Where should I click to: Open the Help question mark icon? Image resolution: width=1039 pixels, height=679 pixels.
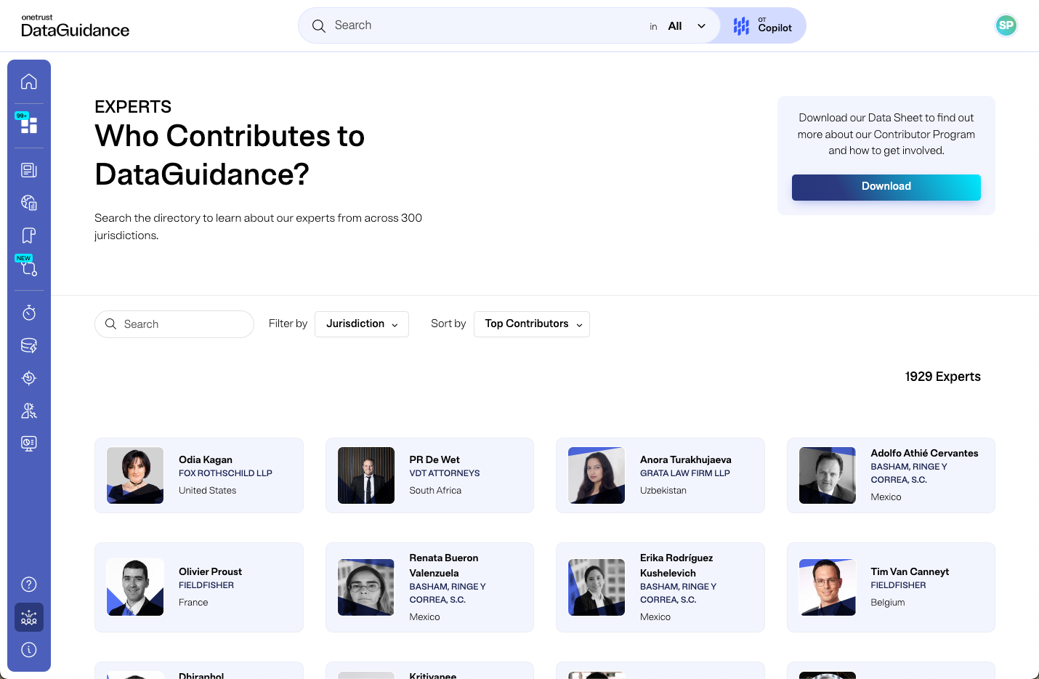(29, 584)
